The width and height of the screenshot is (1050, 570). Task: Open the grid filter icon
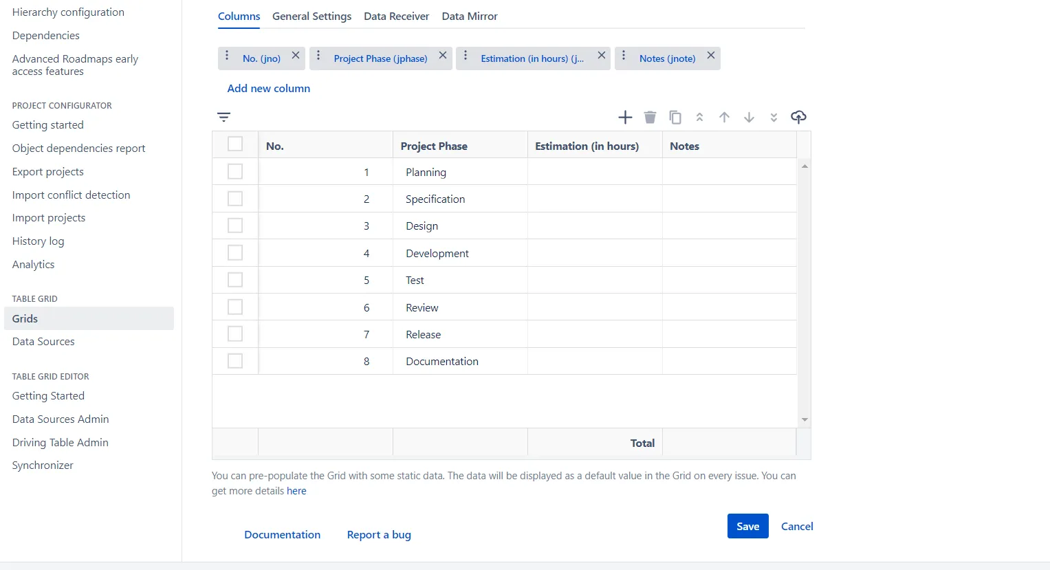pyautogui.click(x=223, y=117)
